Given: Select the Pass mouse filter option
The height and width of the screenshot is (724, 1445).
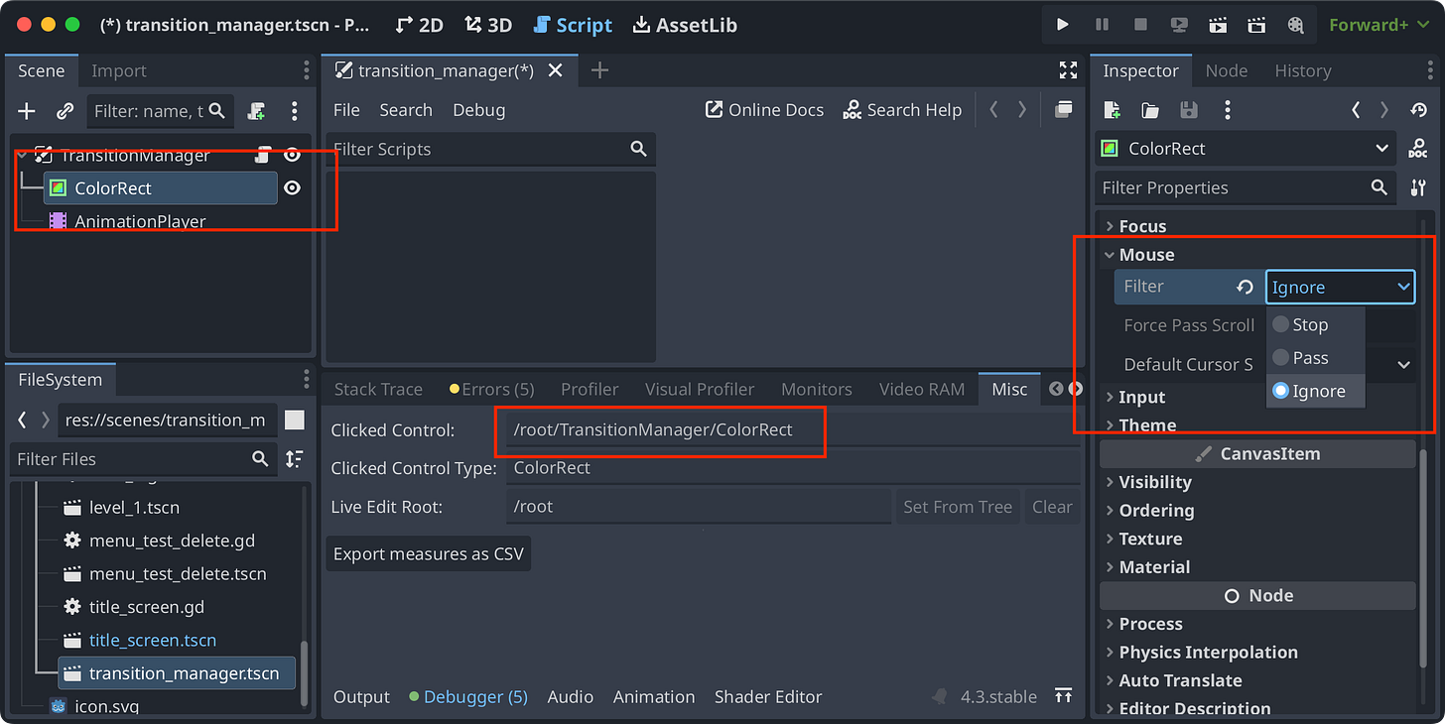Looking at the screenshot, I should pyautogui.click(x=1308, y=358).
